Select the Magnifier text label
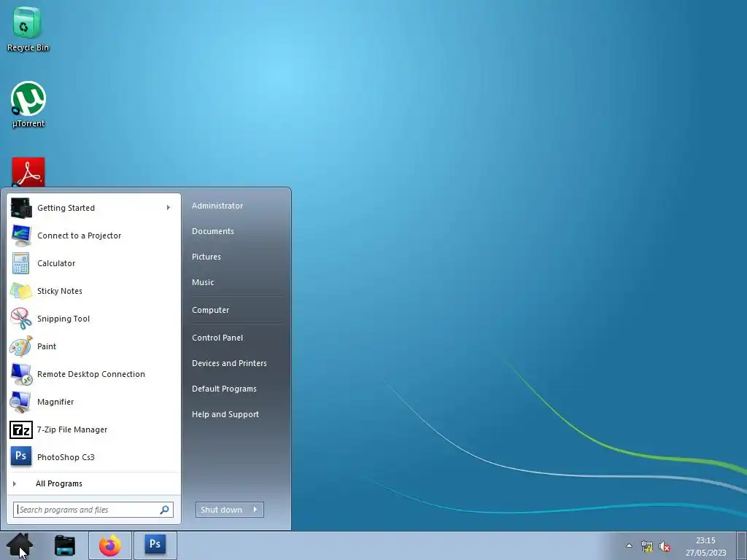Image resolution: width=747 pixels, height=560 pixels. pos(55,402)
